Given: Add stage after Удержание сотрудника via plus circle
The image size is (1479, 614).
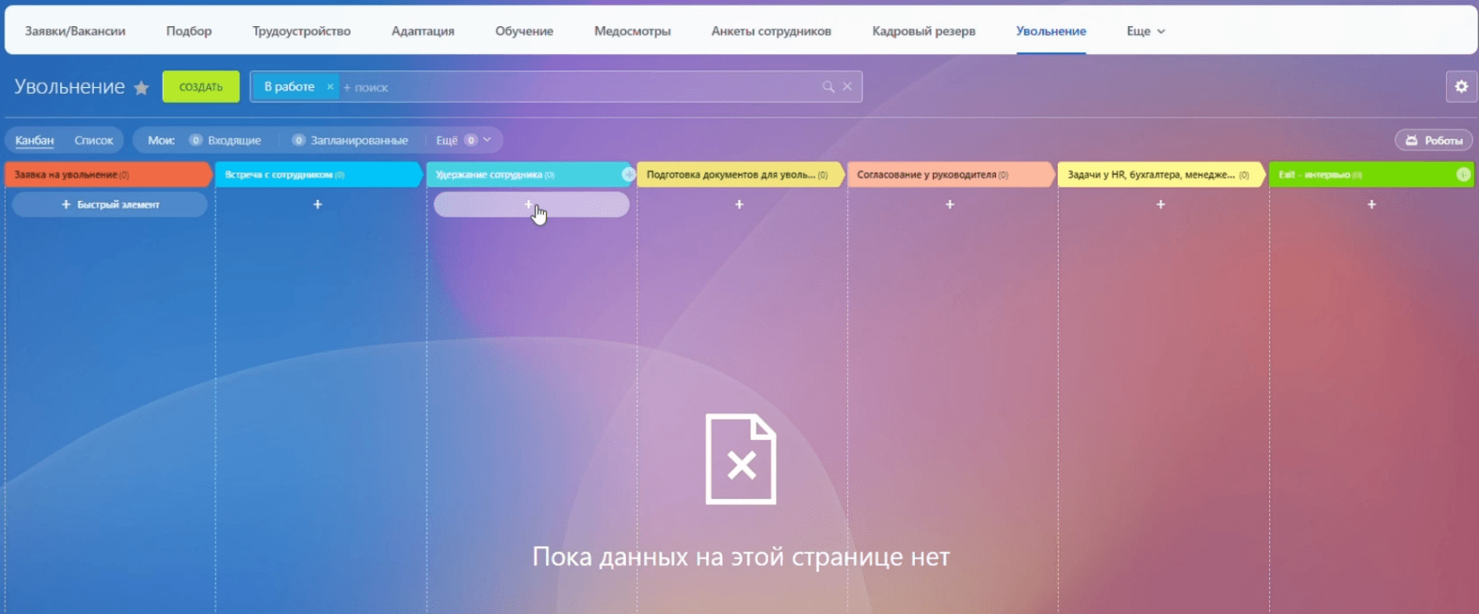Looking at the screenshot, I should point(629,175).
